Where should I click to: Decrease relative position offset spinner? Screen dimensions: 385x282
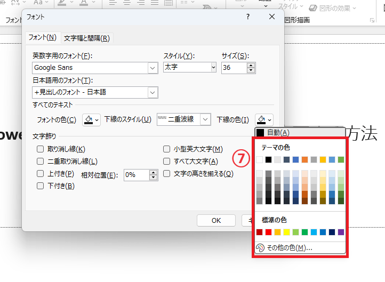click(x=153, y=178)
